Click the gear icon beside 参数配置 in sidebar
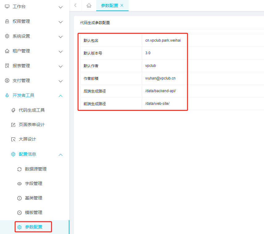The height and width of the screenshot is (234, 264). pyautogui.click(x=19, y=227)
